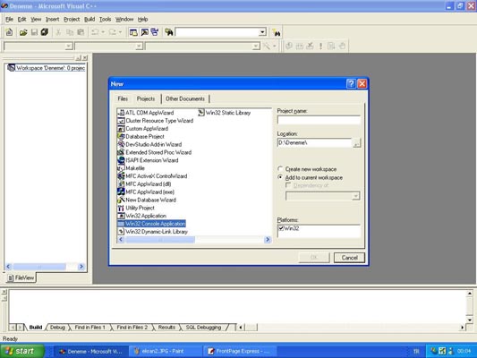Open the Redo history dropdown arrow
The height and width of the screenshot is (358, 477).
120,32
